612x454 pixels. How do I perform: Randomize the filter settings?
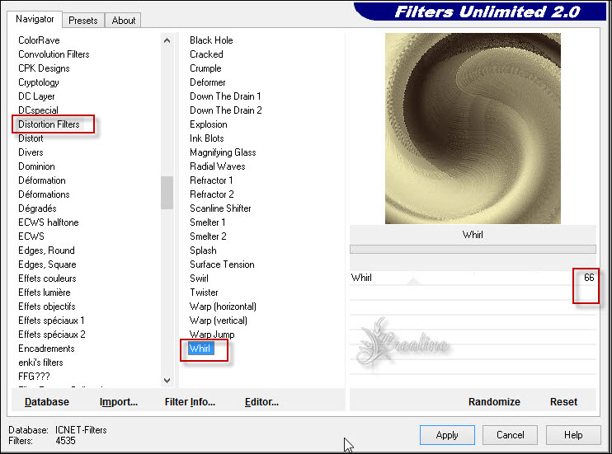[x=494, y=402]
